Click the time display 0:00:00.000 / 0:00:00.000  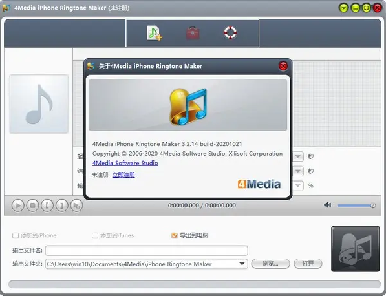[202, 206]
